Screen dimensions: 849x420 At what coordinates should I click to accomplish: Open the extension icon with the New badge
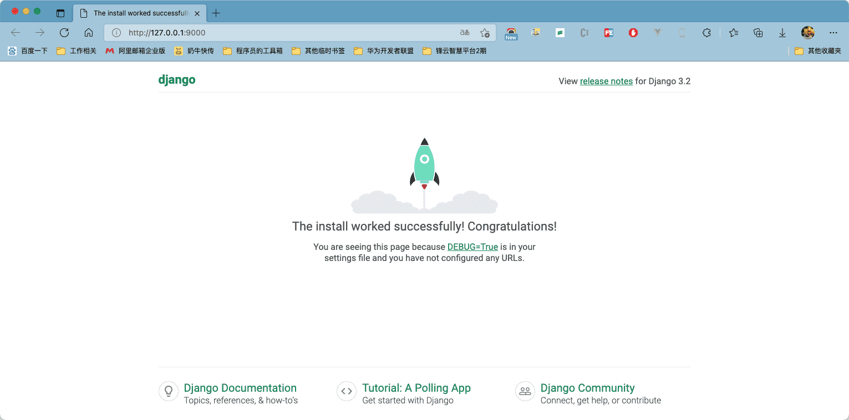[x=511, y=33]
